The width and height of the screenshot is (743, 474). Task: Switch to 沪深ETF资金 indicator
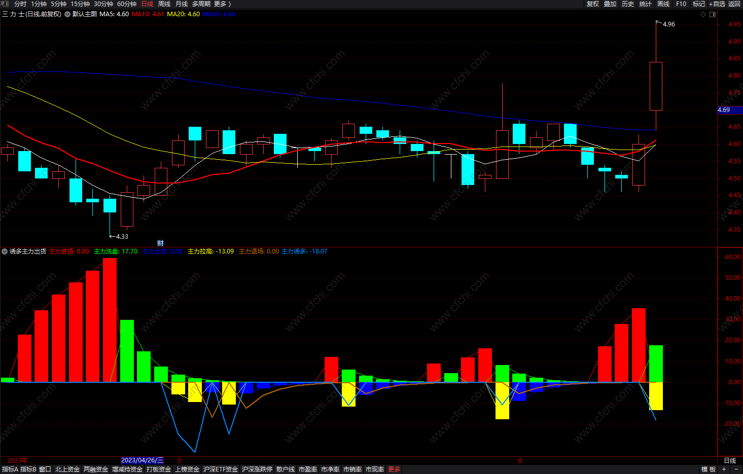point(221,469)
